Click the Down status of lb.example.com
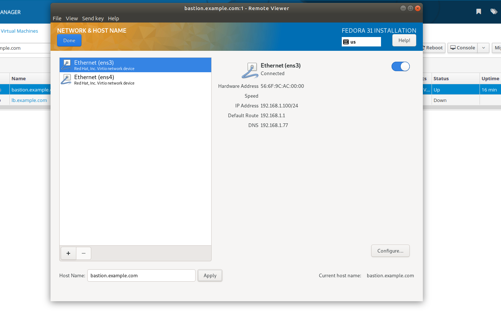Image resolution: width=501 pixels, height=323 pixels. [440, 100]
